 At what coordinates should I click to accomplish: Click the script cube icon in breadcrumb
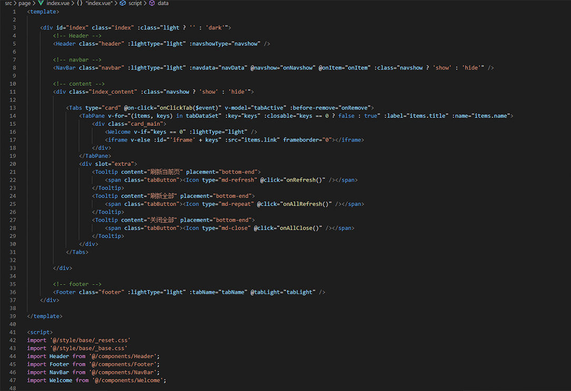coord(123,3)
